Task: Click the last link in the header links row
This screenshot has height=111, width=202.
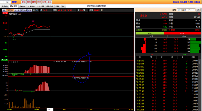Action: coord(197,2)
